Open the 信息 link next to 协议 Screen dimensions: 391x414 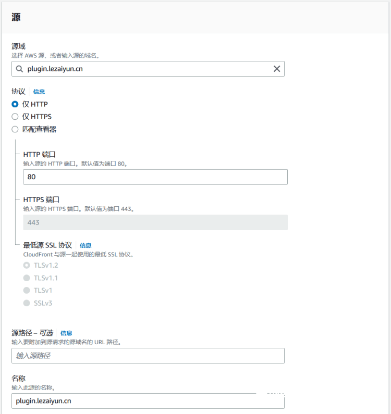[x=39, y=92]
